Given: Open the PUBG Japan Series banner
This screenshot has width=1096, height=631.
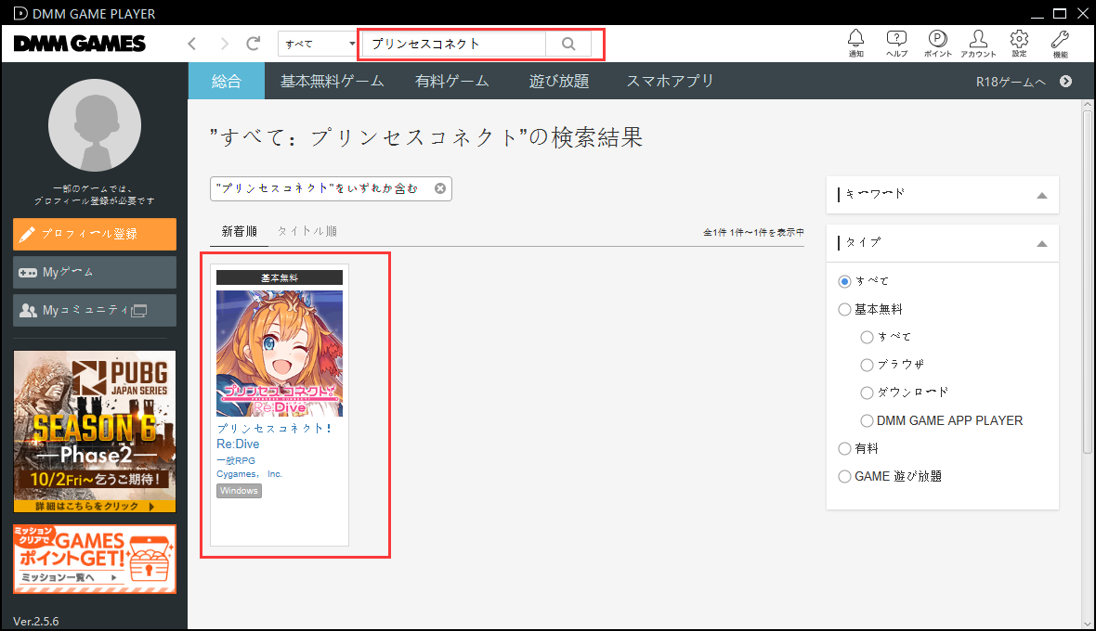Looking at the screenshot, I should click(95, 431).
